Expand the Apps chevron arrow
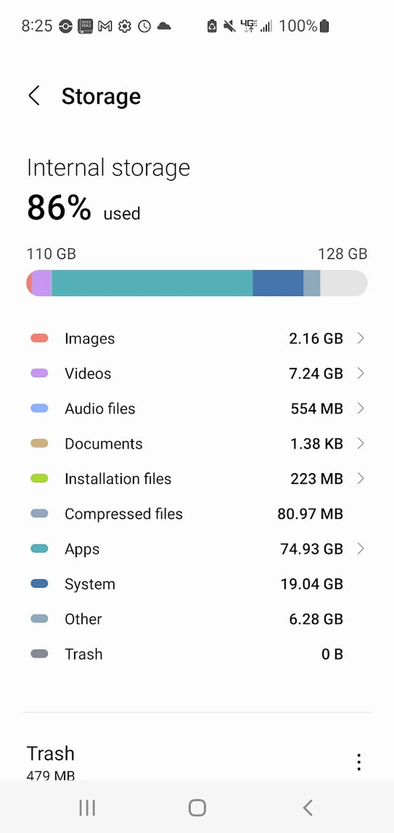 pos(360,549)
